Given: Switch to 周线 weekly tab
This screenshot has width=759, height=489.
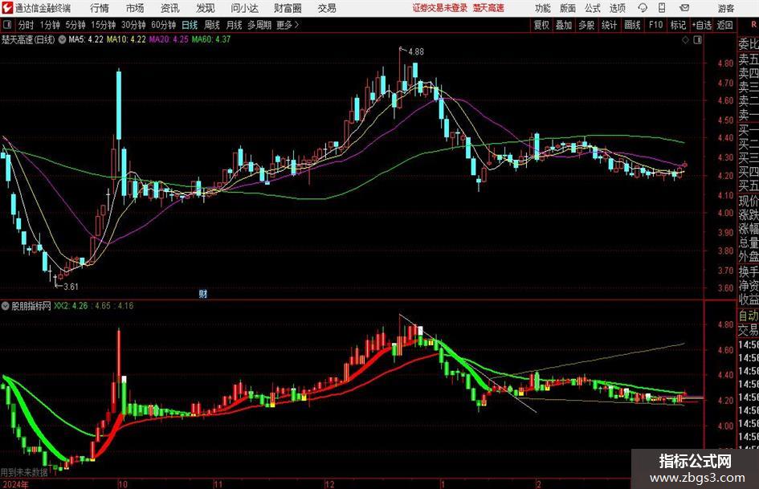Looking at the screenshot, I should (x=212, y=25).
